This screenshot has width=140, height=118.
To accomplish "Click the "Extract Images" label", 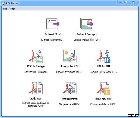I will click(x=87, y=34).
